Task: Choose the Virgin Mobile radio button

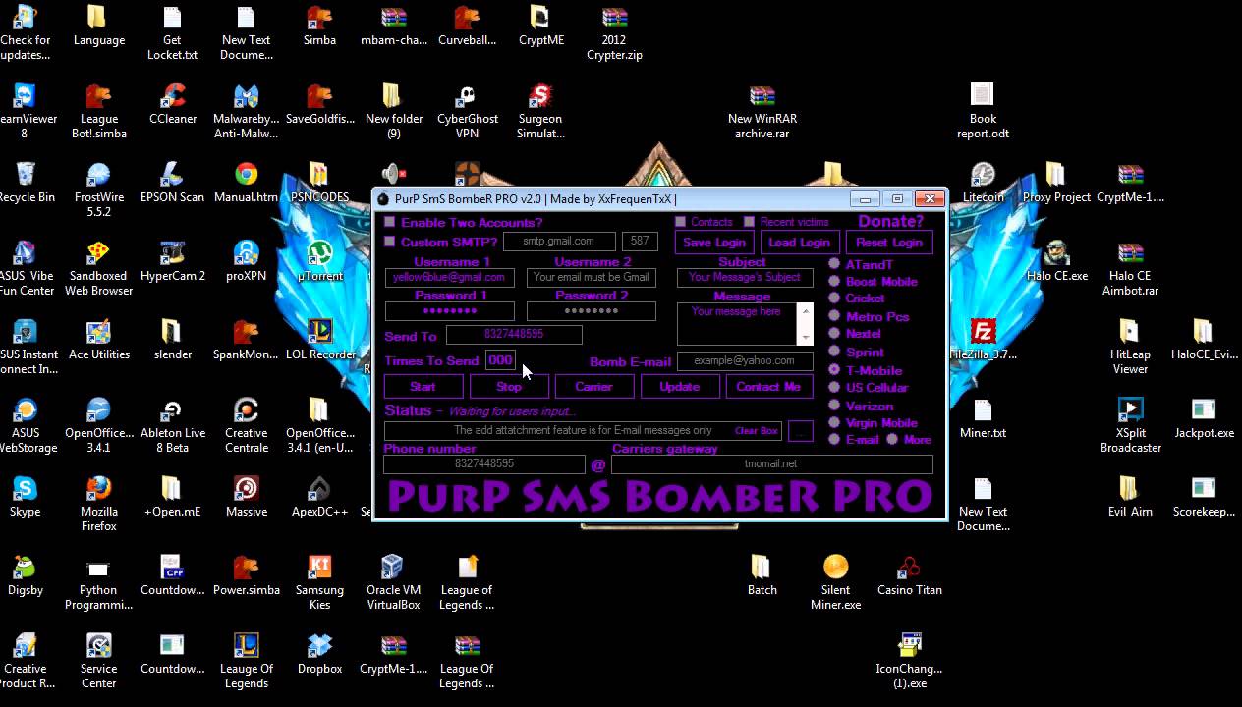Action: 834,422
